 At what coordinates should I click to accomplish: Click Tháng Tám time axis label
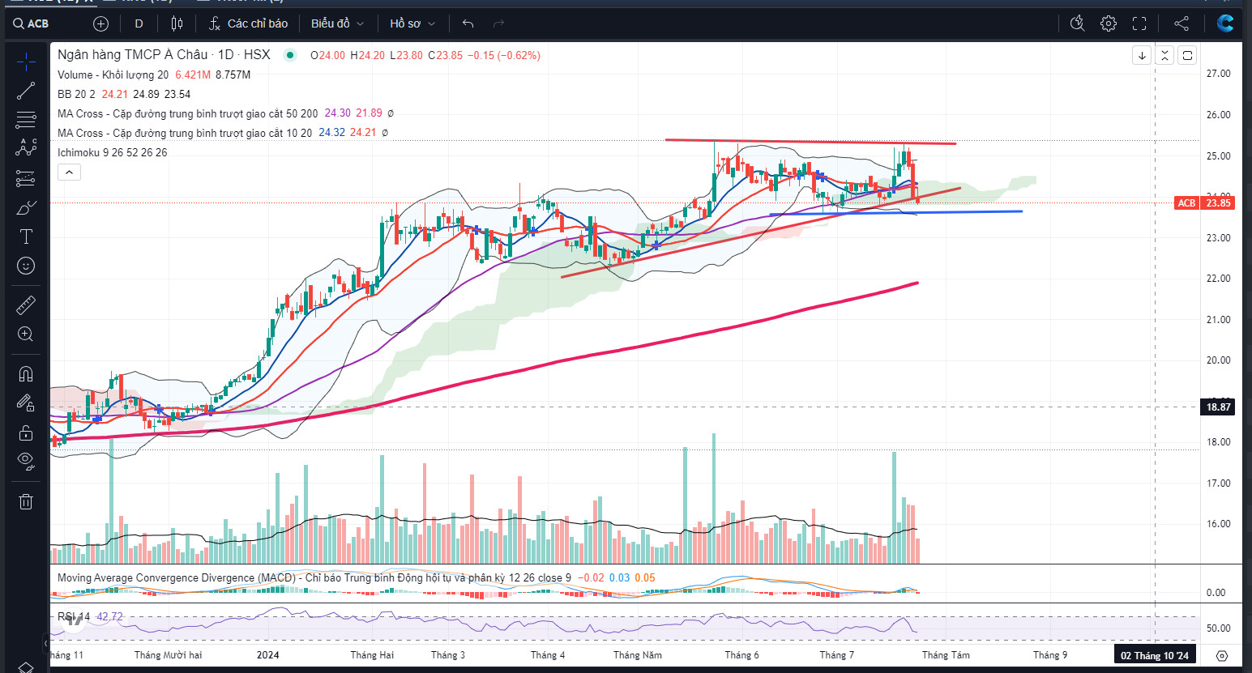tap(946, 655)
